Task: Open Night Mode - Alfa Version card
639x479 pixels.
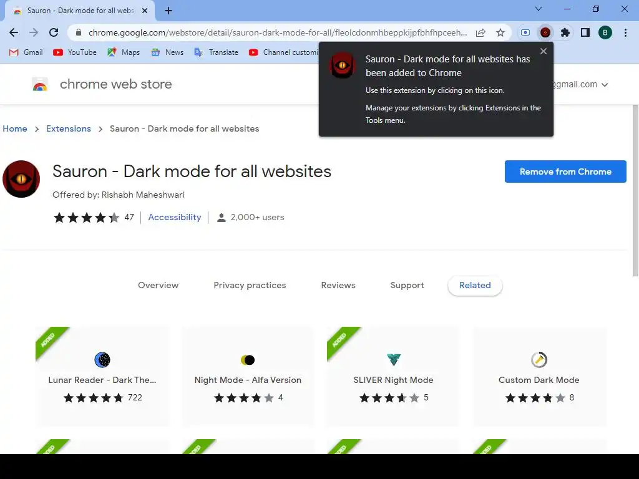Action: (x=248, y=376)
